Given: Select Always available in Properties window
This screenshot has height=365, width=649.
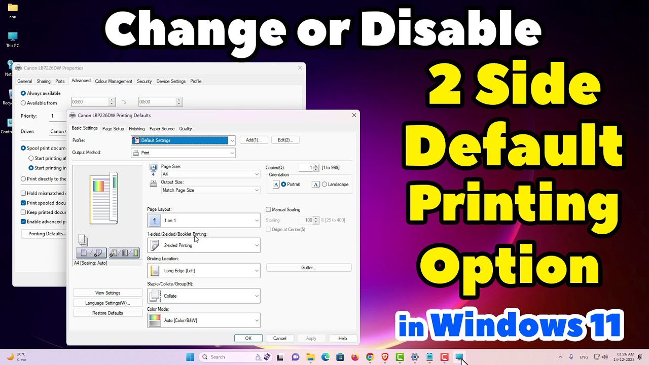Looking at the screenshot, I should click(23, 93).
